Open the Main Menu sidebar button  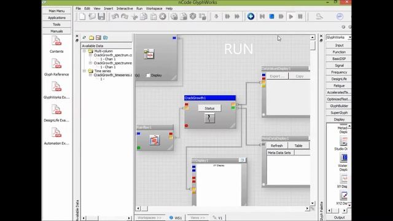click(56, 11)
